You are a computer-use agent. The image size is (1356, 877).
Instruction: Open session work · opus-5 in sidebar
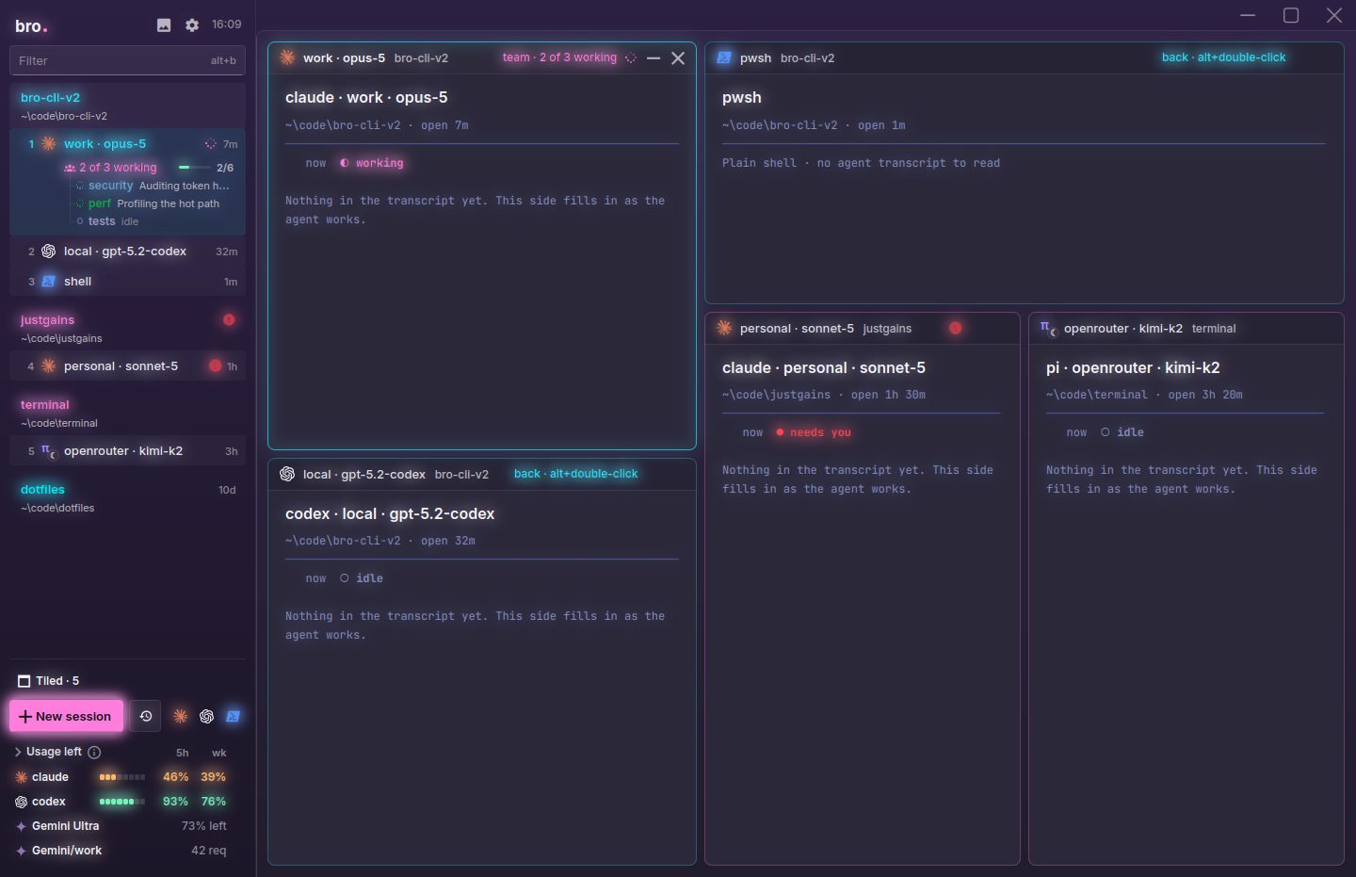(x=127, y=144)
